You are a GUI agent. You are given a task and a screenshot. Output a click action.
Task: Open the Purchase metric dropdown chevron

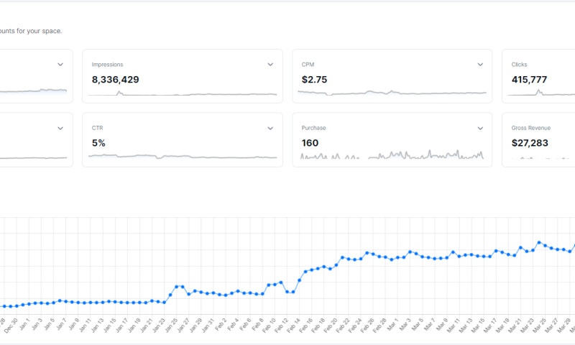480,128
